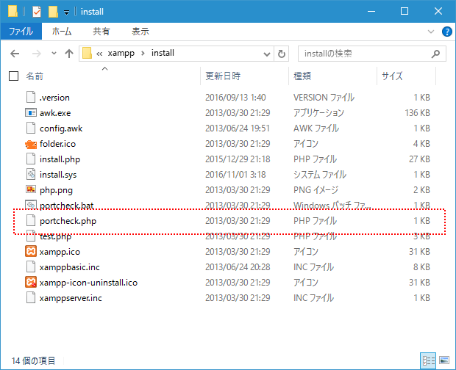Select the xampp-icon-uninstall.ico icon
The image size is (456, 370).
click(31, 282)
